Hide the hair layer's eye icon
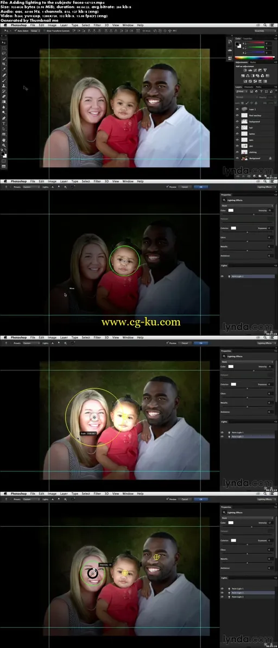This screenshot has height=648, width=278. pyautogui.click(x=237, y=128)
